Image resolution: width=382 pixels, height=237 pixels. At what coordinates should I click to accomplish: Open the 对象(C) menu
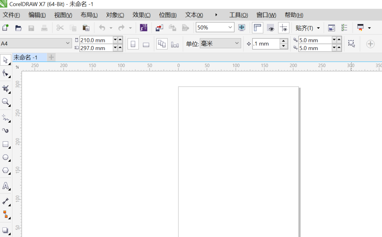115,15
